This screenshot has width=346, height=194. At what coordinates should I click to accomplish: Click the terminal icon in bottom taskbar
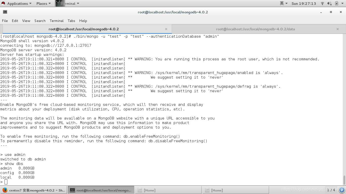72,190
